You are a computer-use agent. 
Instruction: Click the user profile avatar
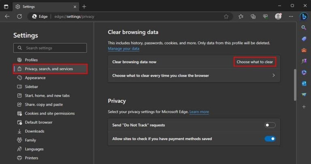coord(278,17)
